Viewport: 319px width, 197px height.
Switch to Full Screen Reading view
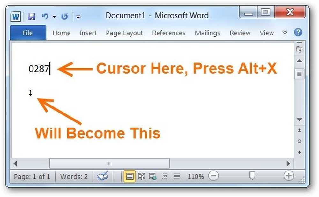pyautogui.click(x=141, y=177)
